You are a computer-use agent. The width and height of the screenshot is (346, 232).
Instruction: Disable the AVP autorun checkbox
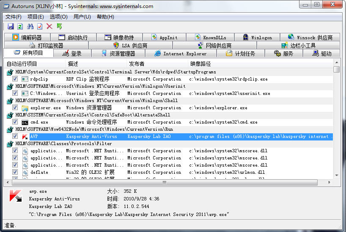[x=15, y=136]
